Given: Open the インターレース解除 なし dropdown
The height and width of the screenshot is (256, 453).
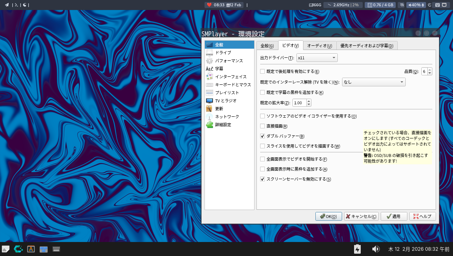Looking at the screenshot, I should click(374, 82).
